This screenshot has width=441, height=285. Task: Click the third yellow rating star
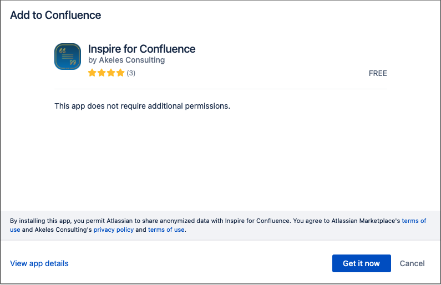[x=111, y=73]
